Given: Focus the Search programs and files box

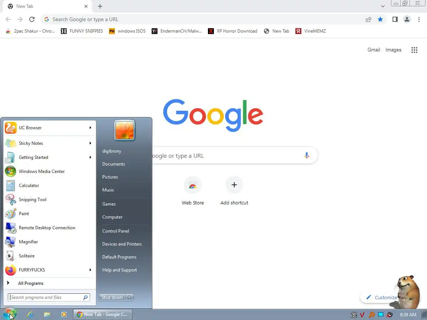Looking at the screenshot, I should (x=49, y=297).
